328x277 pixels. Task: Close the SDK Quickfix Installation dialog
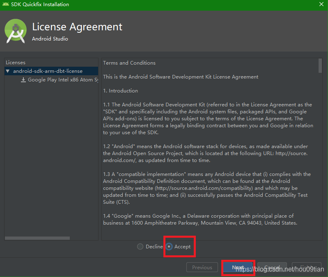coord(321,4)
